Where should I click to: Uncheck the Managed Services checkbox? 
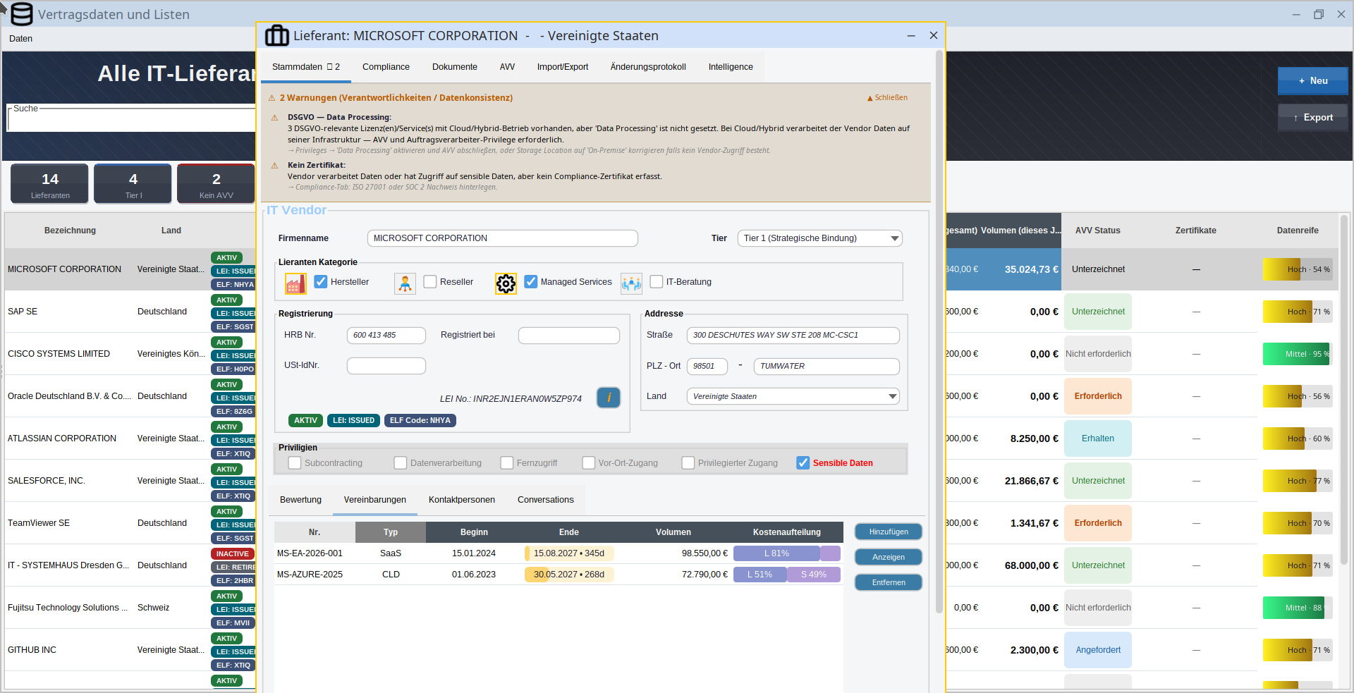[531, 282]
